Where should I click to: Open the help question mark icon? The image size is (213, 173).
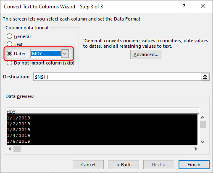184,6
